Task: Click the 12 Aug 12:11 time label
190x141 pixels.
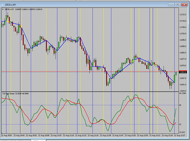Action: pos(155,136)
